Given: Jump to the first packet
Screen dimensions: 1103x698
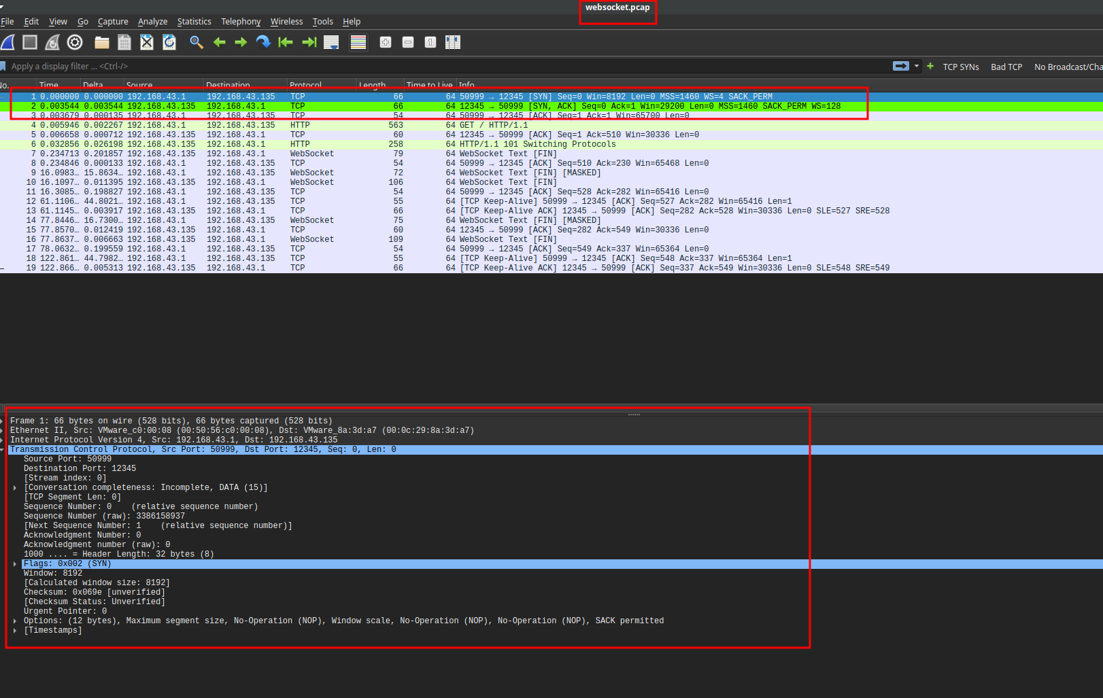Looking at the screenshot, I should tap(286, 42).
